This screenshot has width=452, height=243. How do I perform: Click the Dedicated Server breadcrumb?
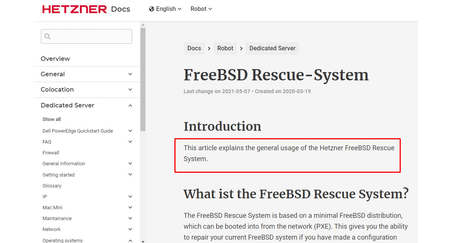(272, 48)
